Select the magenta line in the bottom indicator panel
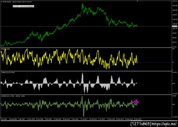 136,101
